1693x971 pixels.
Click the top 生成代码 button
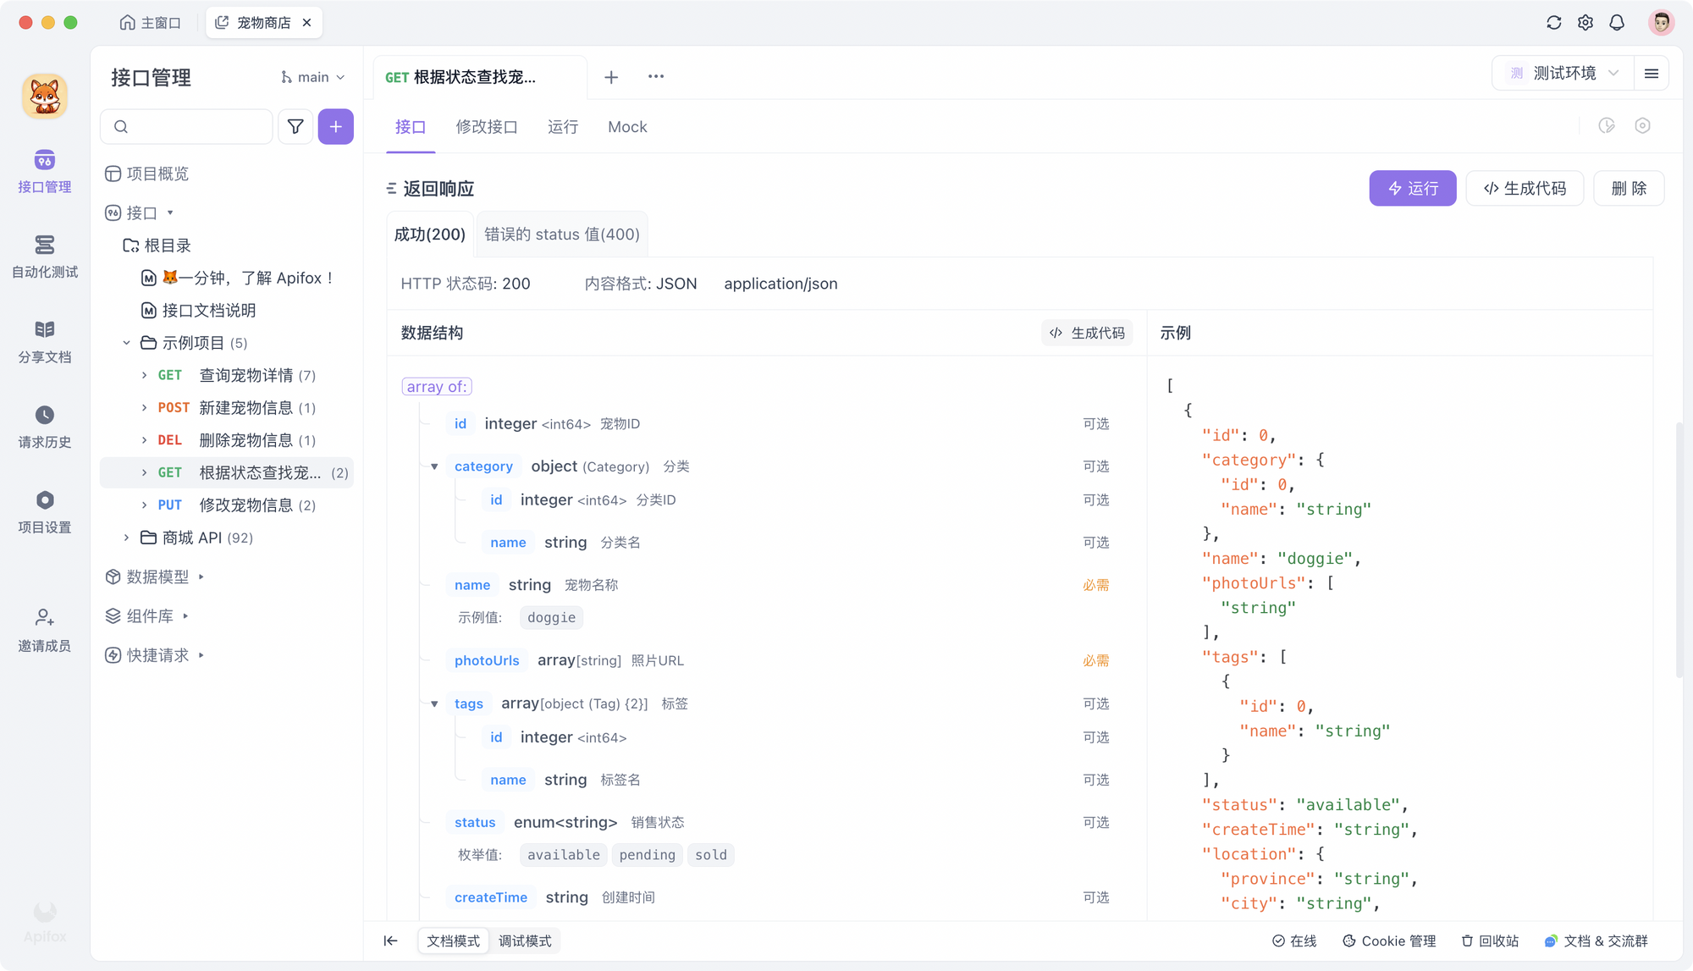pyautogui.click(x=1525, y=189)
